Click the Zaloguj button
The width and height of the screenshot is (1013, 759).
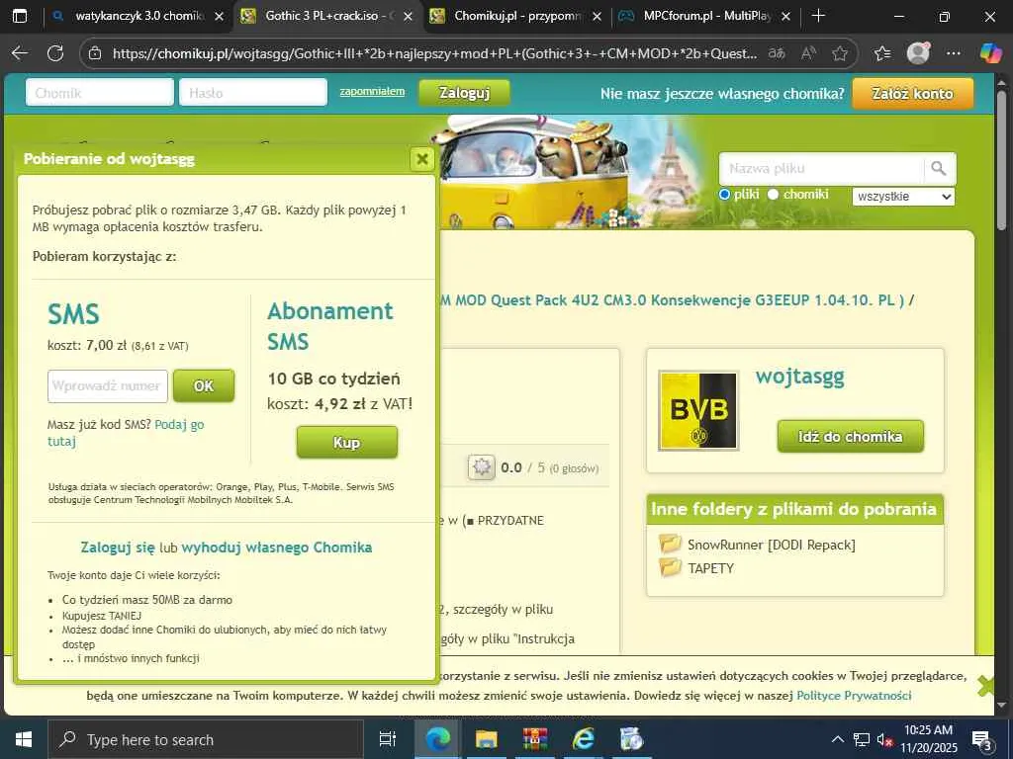(464, 93)
